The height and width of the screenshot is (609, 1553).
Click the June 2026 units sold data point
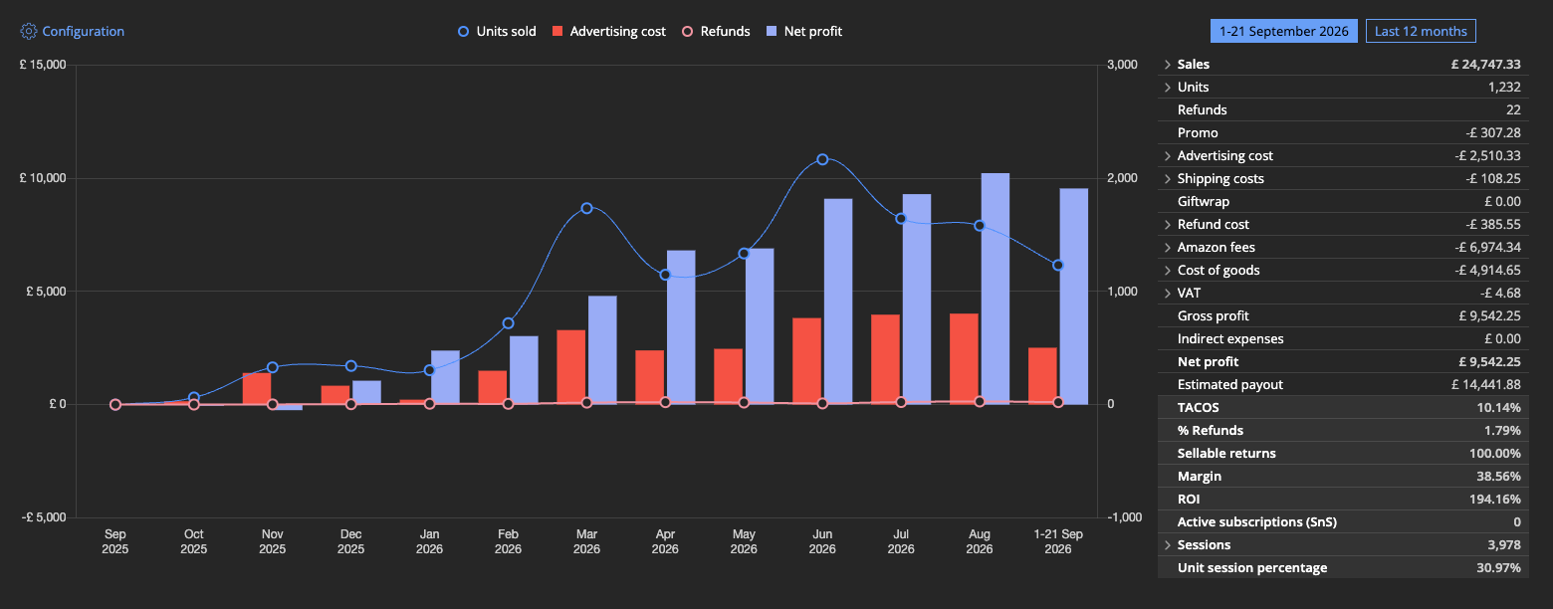coord(822,159)
